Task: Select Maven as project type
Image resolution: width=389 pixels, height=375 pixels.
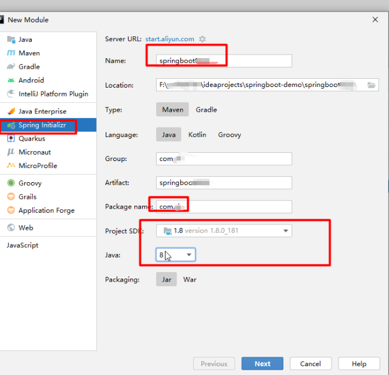Action: tap(172, 109)
